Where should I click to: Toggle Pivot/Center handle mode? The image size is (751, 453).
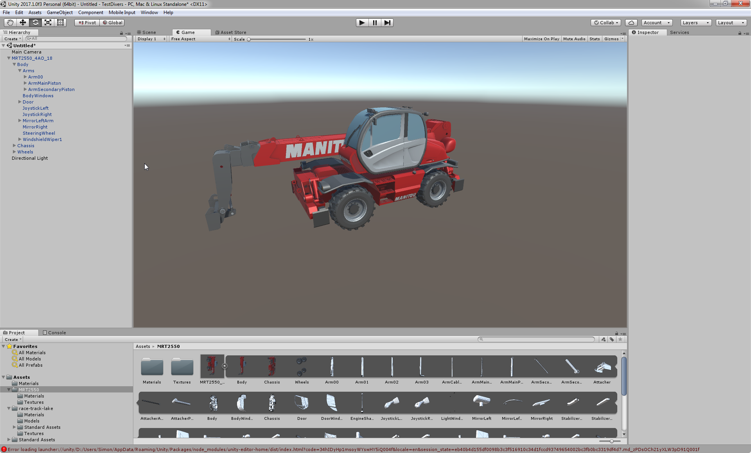(87, 23)
